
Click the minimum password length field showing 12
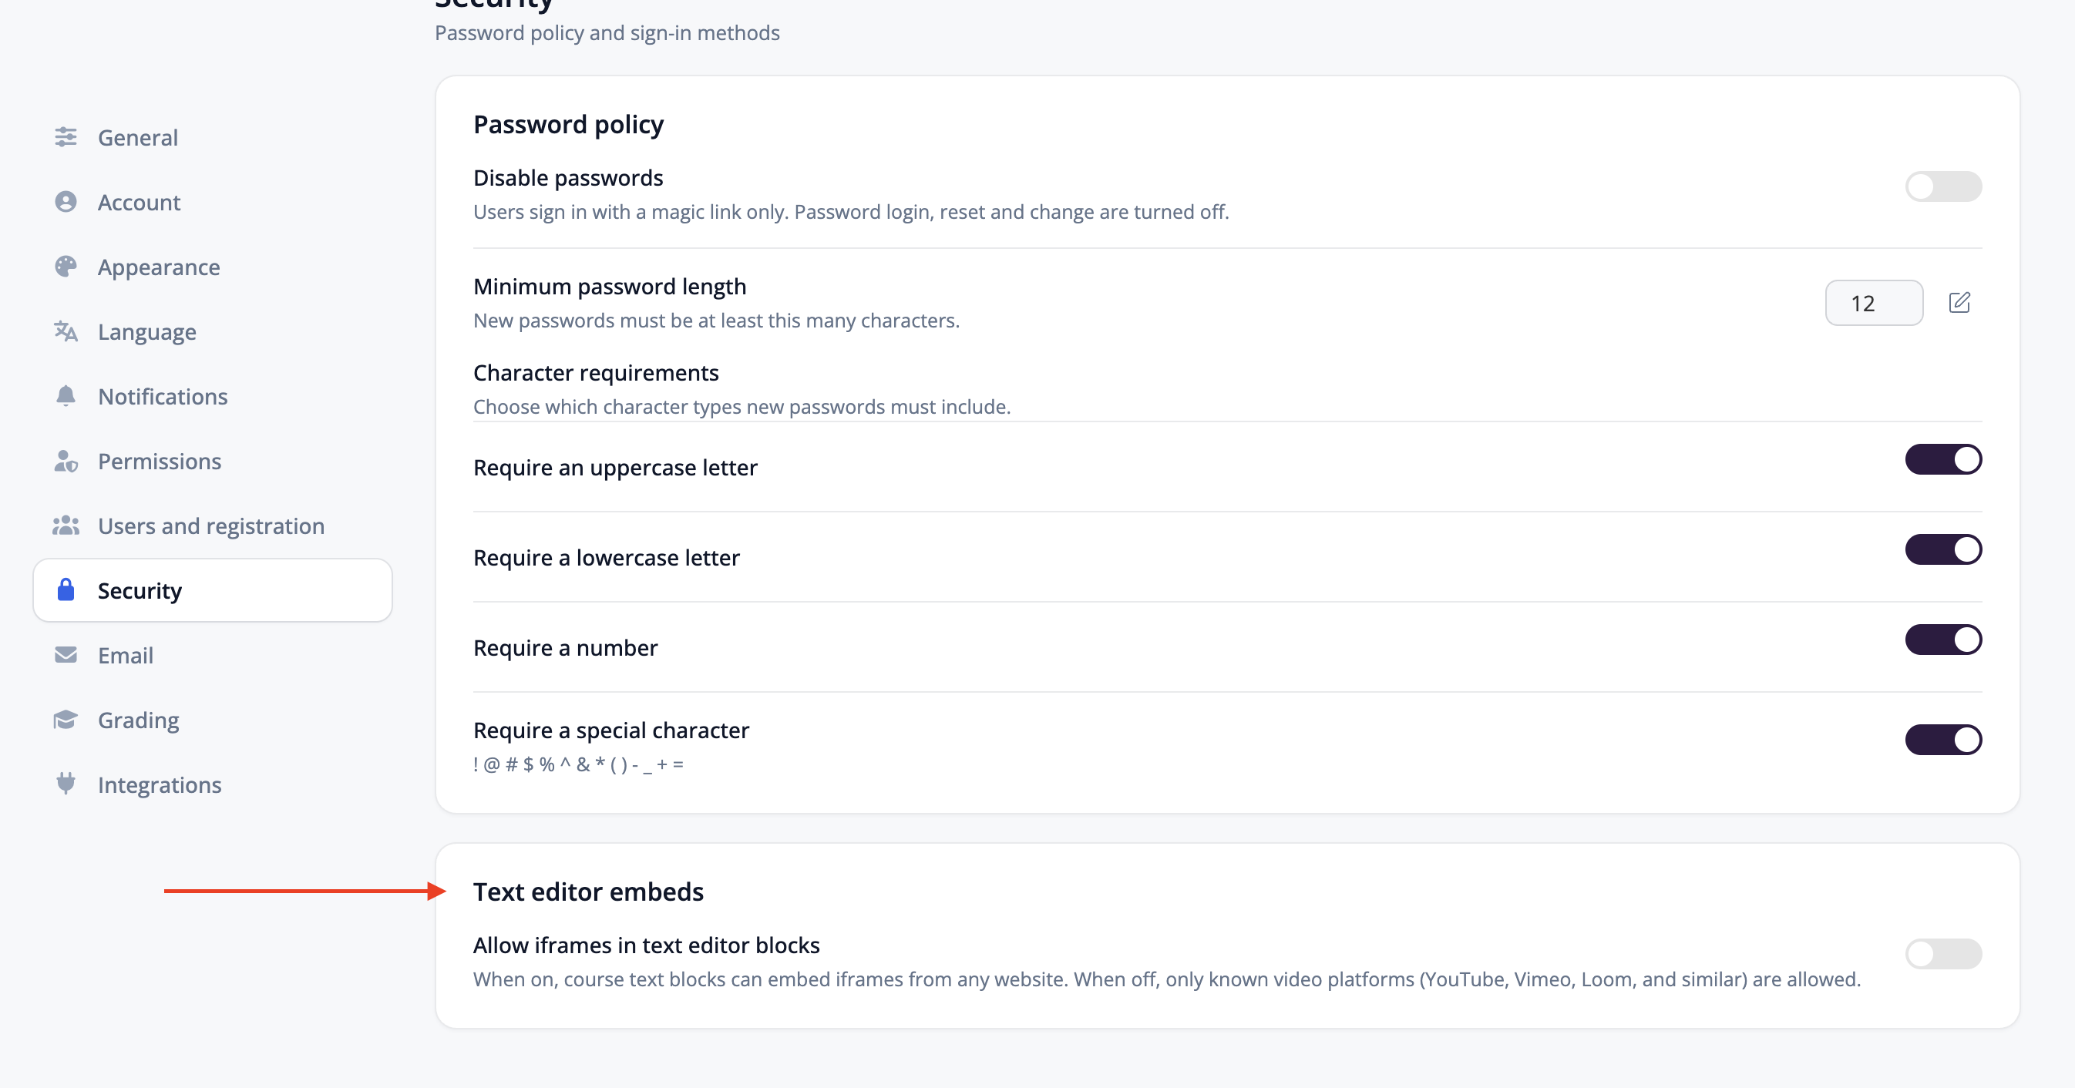(1874, 303)
